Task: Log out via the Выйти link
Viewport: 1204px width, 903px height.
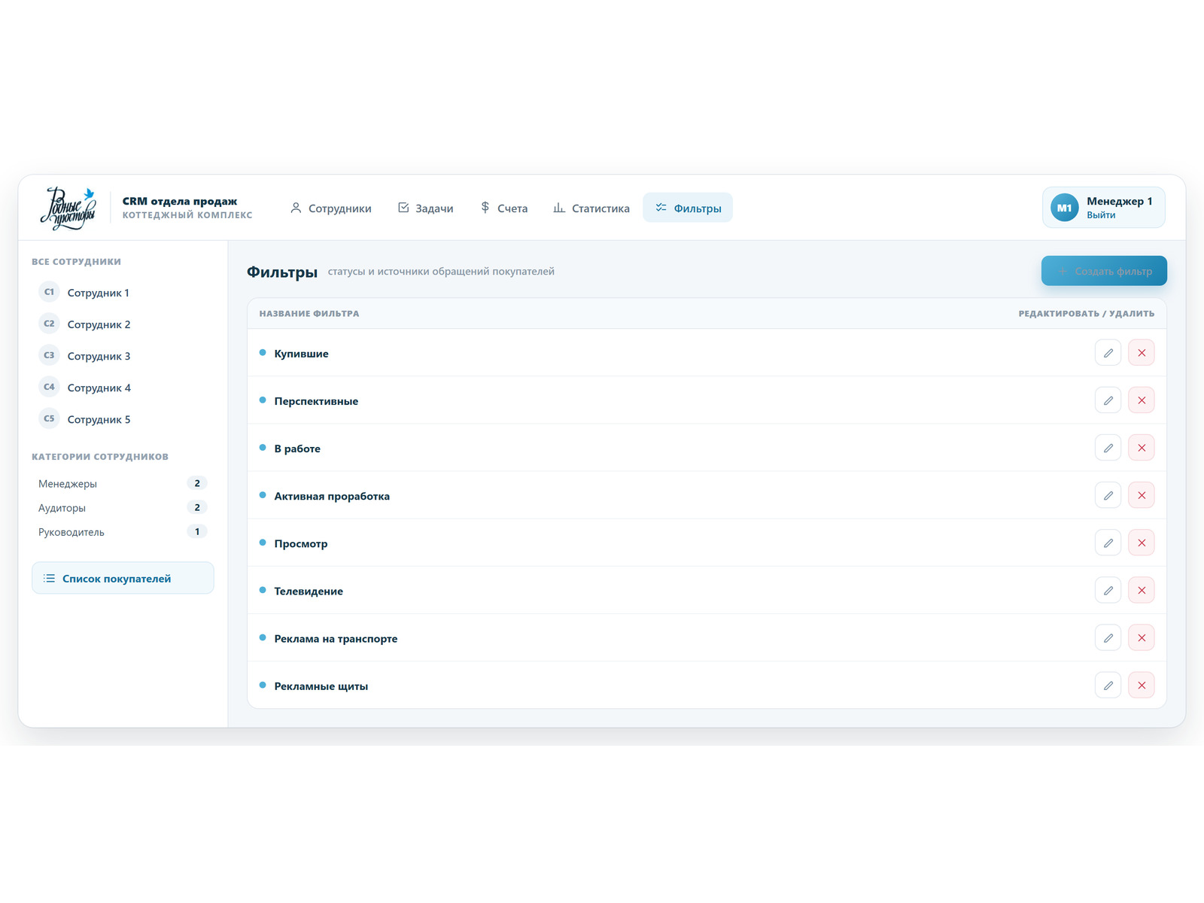Action: [1101, 215]
